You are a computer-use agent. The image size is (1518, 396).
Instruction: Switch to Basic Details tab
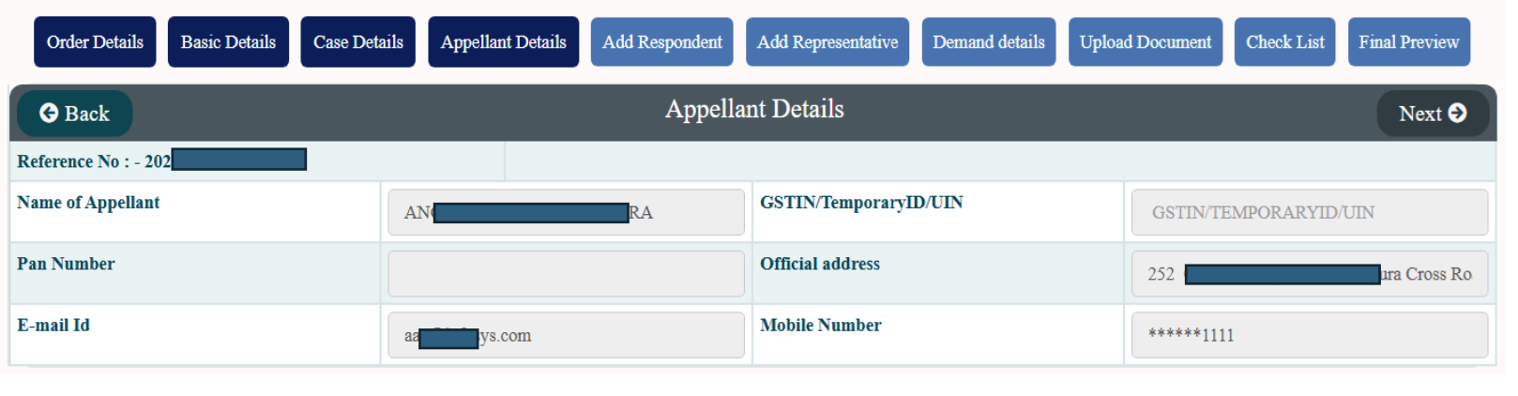[x=228, y=42]
